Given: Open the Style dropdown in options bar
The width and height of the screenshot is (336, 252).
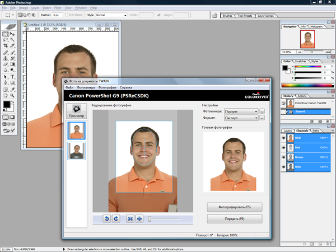Looking at the screenshot, I should tap(111, 15).
